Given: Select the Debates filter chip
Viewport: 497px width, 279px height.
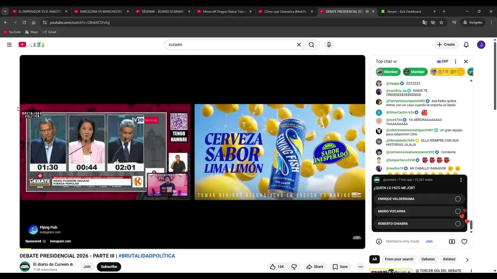Looking at the screenshot, I should coord(428,259).
